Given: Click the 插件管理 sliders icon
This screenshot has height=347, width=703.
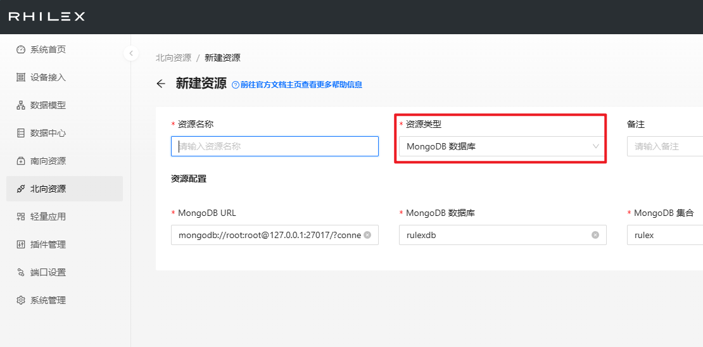Looking at the screenshot, I should click(21, 244).
